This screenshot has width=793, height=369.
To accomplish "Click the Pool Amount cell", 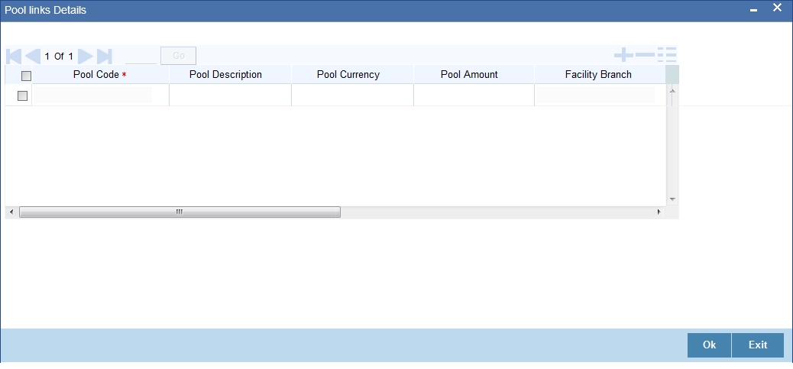I will (x=474, y=95).
